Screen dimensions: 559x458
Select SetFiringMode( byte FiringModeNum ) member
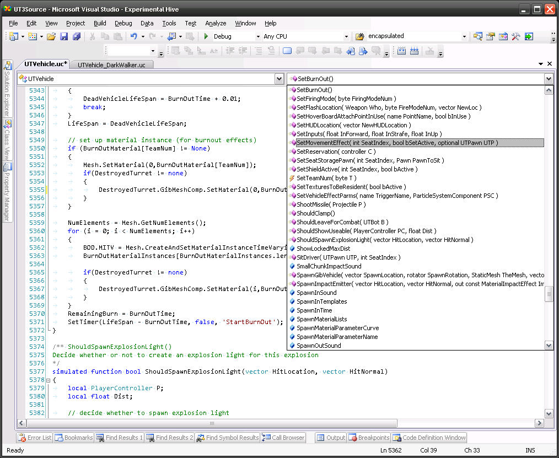pos(417,99)
